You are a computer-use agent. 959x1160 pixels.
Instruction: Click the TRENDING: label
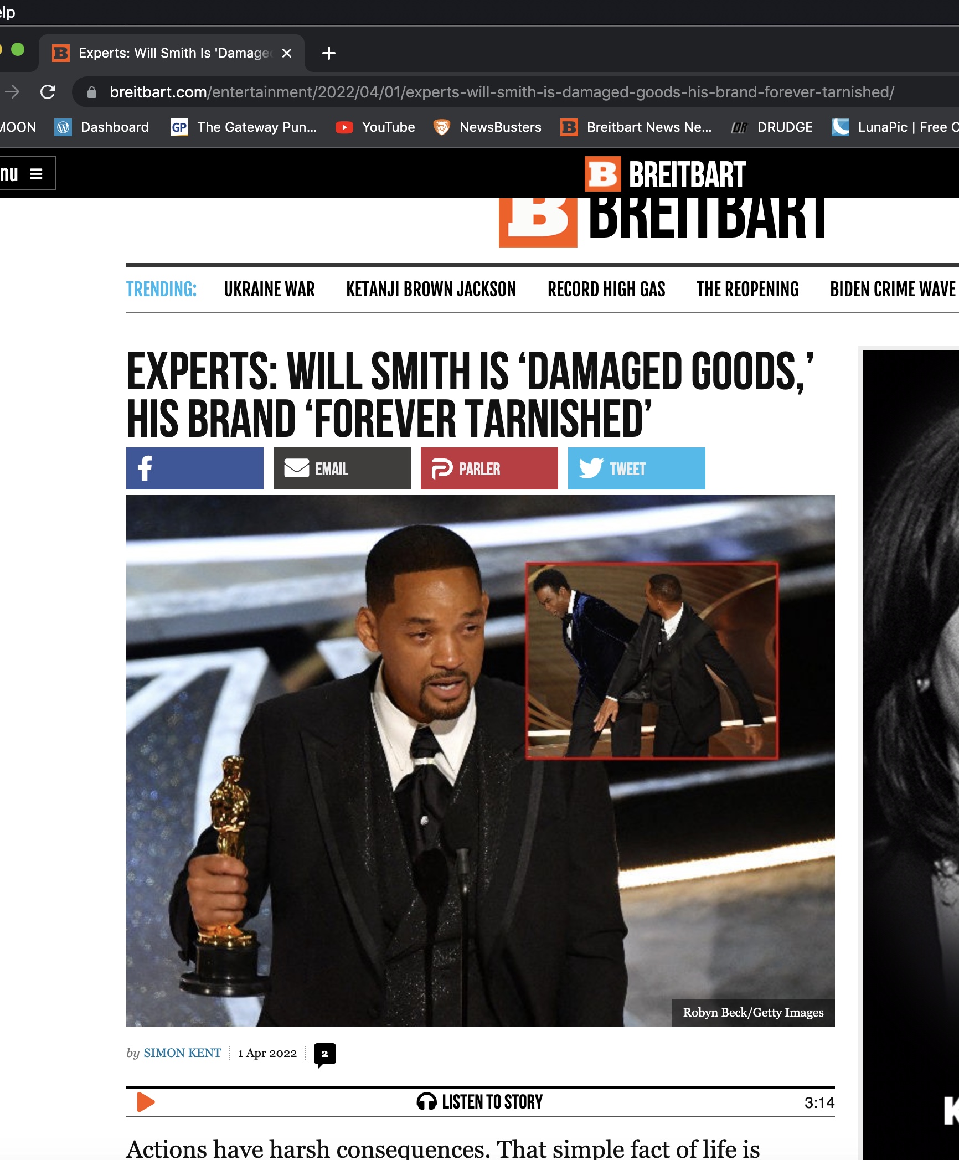pos(161,290)
